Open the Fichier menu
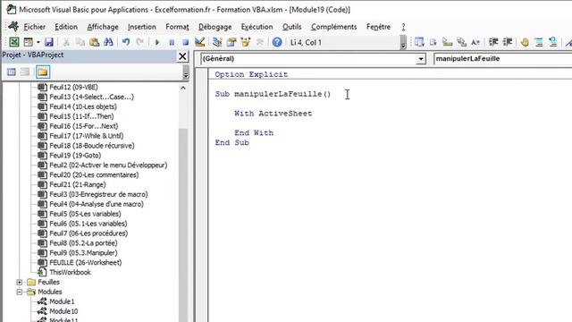Screen dimensions: 572x322 point(35,27)
